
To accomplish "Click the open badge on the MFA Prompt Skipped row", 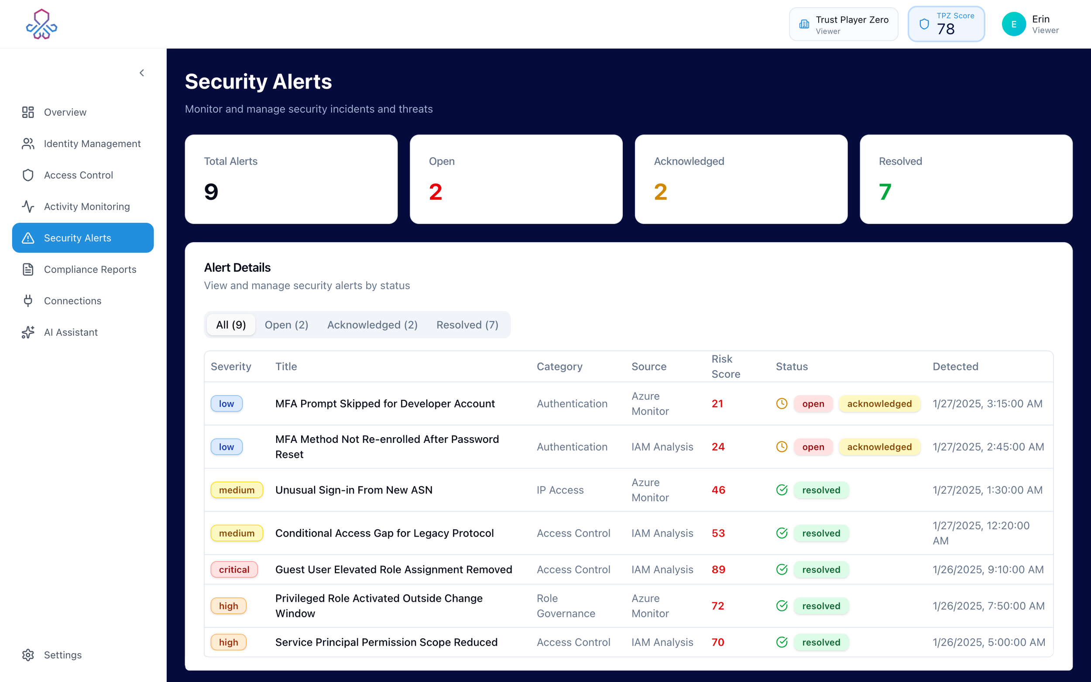I will (x=813, y=403).
